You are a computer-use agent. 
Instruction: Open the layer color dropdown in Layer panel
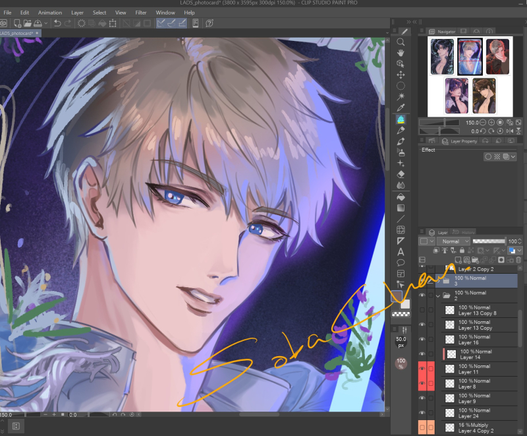(515, 250)
